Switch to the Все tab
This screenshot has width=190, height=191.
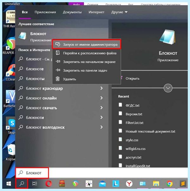pyautogui.click(x=25, y=12)
